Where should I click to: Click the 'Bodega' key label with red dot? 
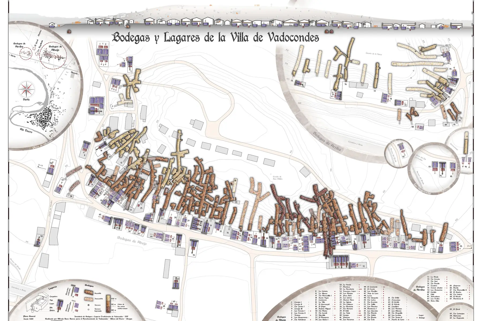coord(421,318)
